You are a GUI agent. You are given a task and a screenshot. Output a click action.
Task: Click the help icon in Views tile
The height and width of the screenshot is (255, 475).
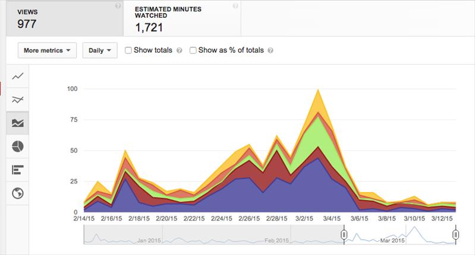pyautogui.click(x=118, y=6)
